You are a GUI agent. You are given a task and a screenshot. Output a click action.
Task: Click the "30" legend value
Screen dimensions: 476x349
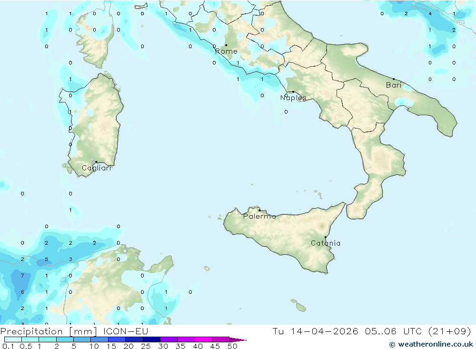pyautogui.click(x=163, y=346)
